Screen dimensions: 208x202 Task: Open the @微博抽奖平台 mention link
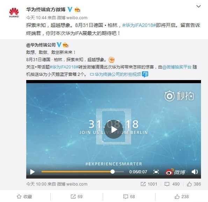click(177, 67)
